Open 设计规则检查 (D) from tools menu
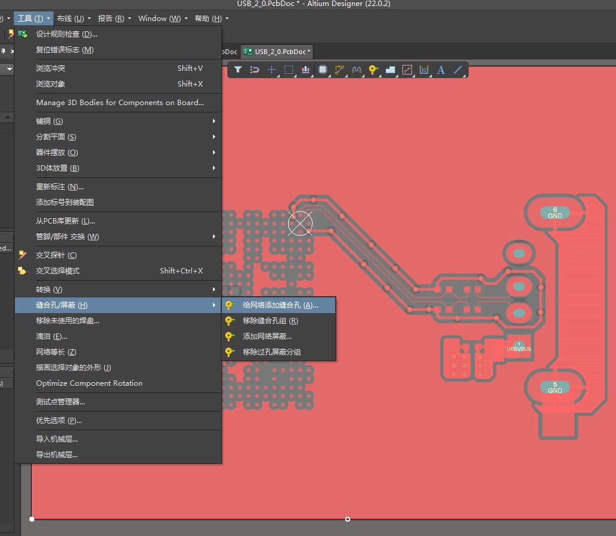616x536 pixels. point(66,34)
